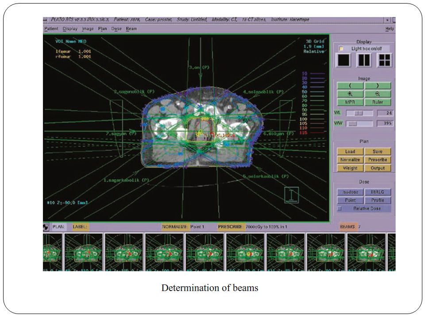The height and width of the screenshot is (318, 425).
Task: Click the Save plan button
Action: pos(378,151)
